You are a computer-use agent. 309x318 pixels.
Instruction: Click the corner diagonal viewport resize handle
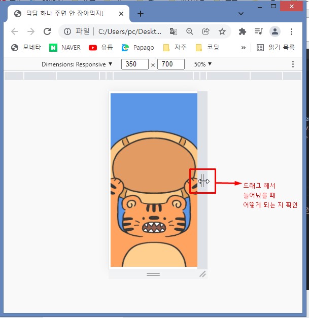click(x=202, y=274)
